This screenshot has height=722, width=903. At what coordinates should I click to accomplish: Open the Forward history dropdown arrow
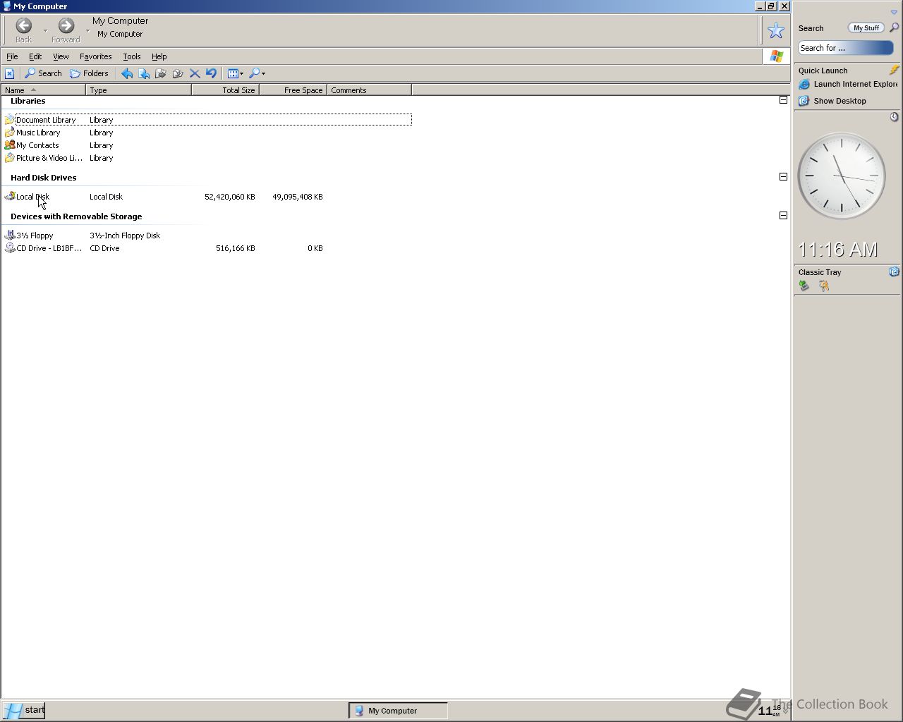click(x=87, y=30)
